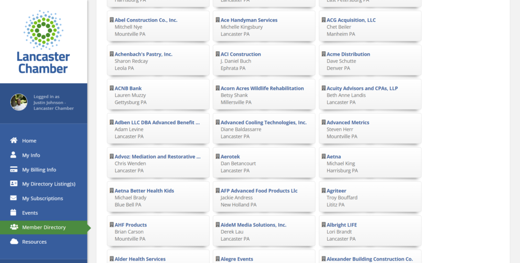Click building icon beside Acuity Advisors and CPAs
Viewport: 520px width, 263px height.
pyautogui.click(x=323, y=88)
